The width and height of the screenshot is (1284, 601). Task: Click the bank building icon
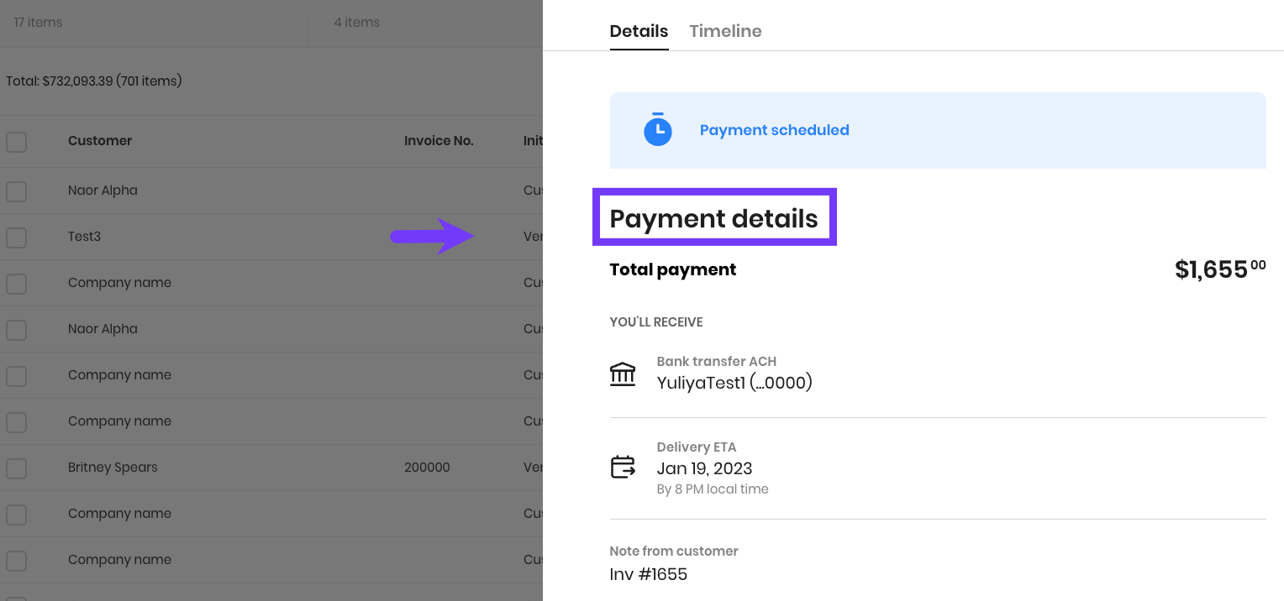point(623,374)
